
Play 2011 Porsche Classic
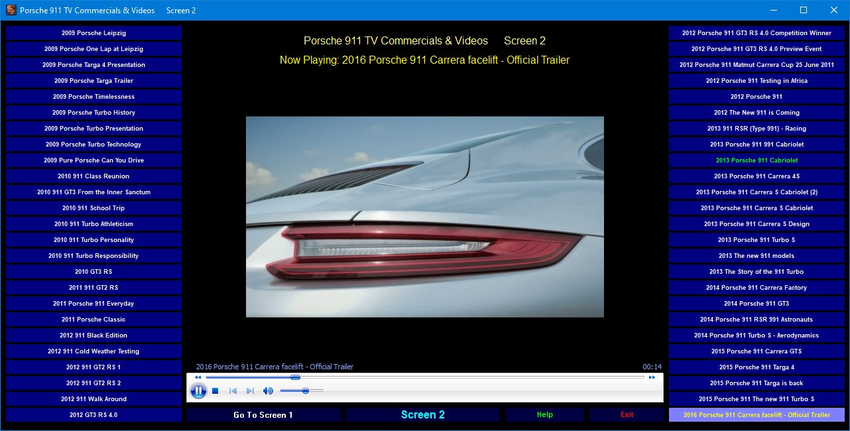(x=93, y=320)
